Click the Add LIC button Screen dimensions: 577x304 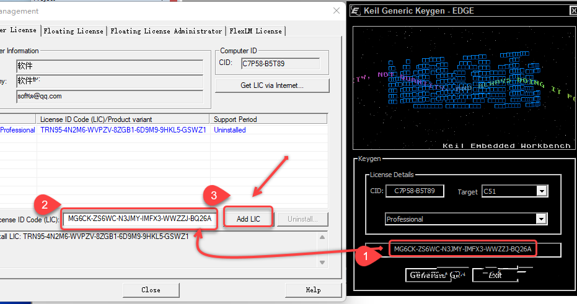tap(248, 219)
